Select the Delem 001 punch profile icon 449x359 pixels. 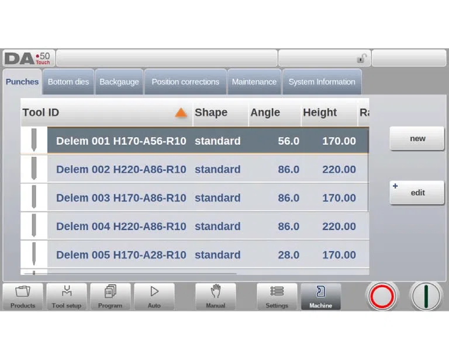pos(34,140)
